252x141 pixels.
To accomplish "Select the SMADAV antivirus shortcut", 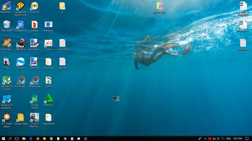I will click(x=48, y=100).
